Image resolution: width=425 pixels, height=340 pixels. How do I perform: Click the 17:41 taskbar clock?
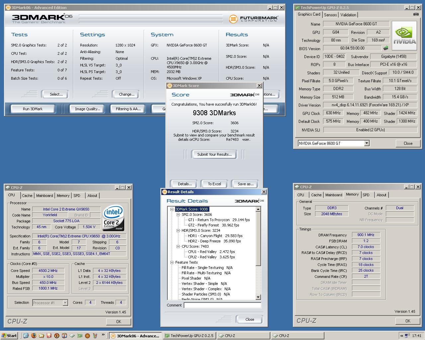[416, 336]
